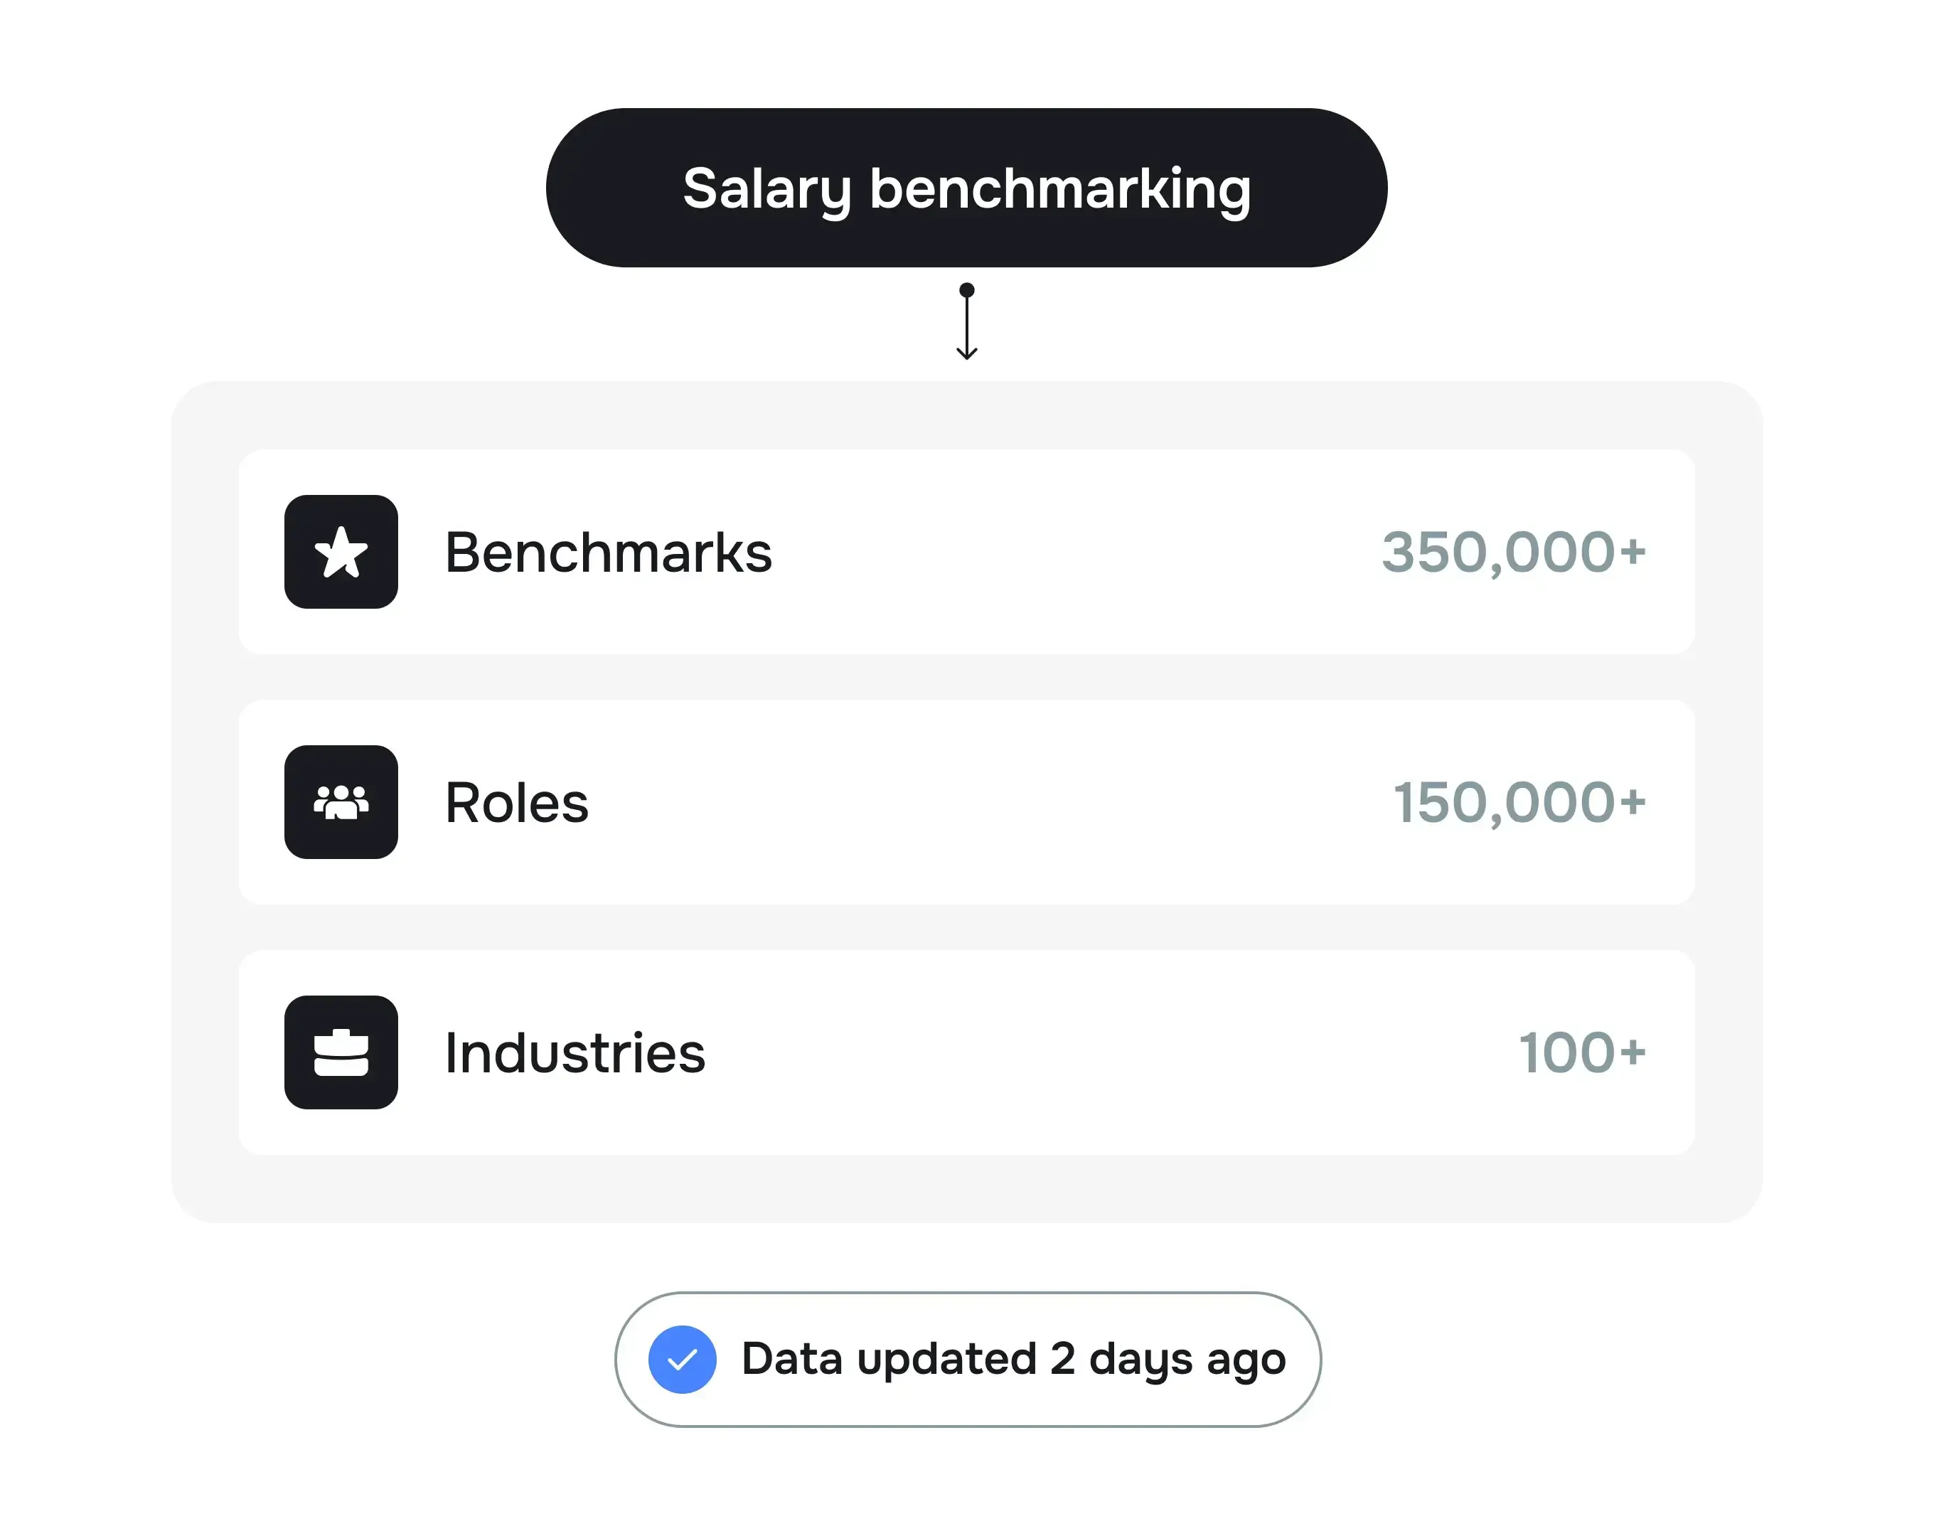
Task: Click the star icon beside Benchmarks
Action: tap(341, 552)
